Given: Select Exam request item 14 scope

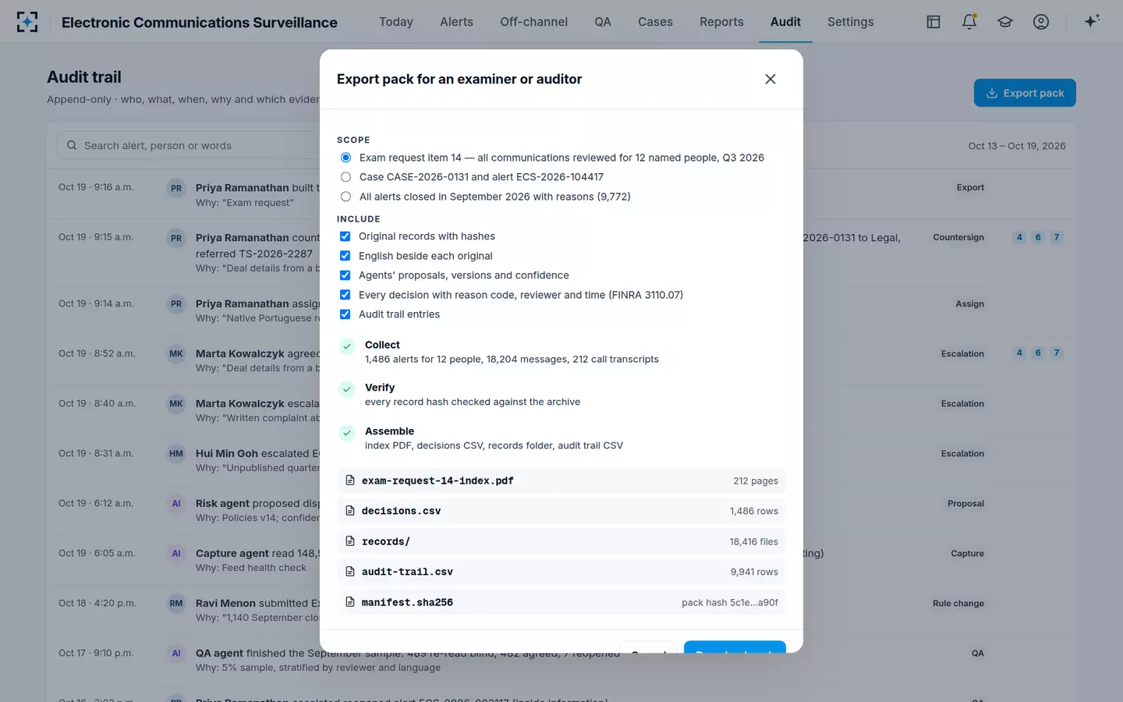Looking at the screenshot, I should coord(345,158).
